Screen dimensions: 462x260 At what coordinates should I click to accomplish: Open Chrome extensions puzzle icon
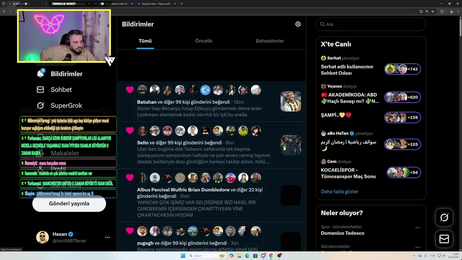point(442,11)
